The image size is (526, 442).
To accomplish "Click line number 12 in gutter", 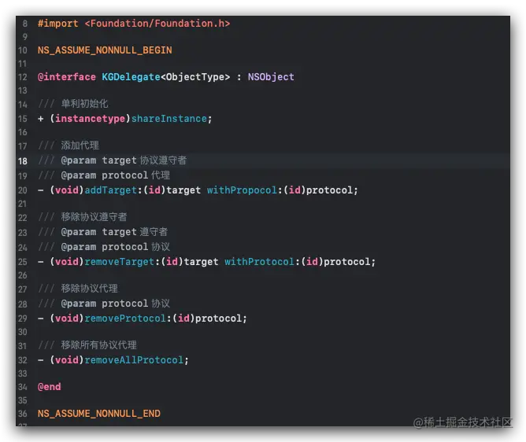I will coord(23,77).
